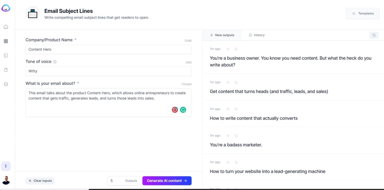Copy the 'You're a badass marketer' output

pos(236,136)
